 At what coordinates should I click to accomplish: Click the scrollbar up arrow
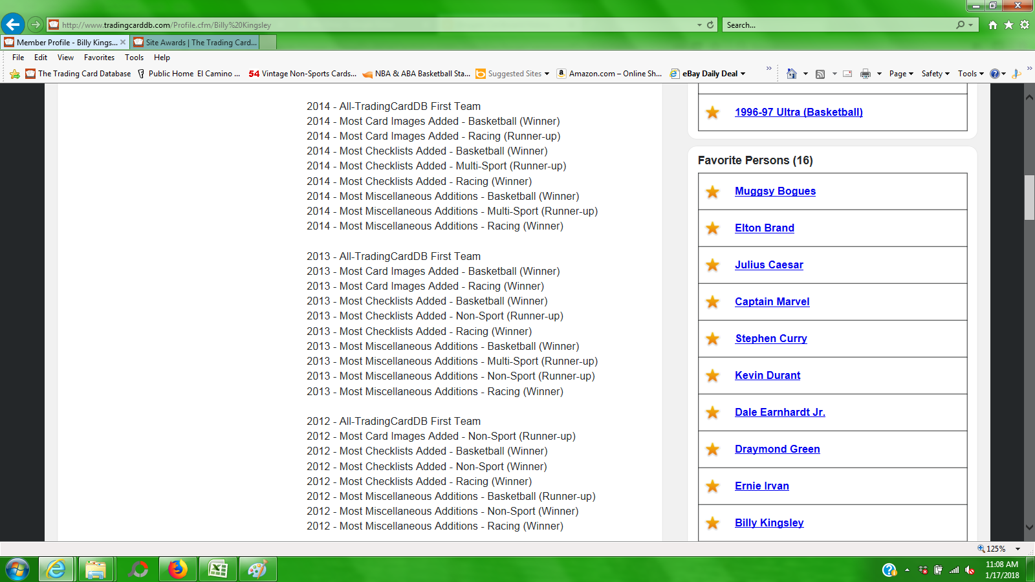pyautogui.click(x=1029, y=96)
